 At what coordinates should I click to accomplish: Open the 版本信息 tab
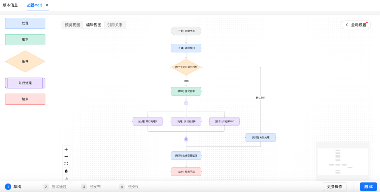tap(10, 5)
